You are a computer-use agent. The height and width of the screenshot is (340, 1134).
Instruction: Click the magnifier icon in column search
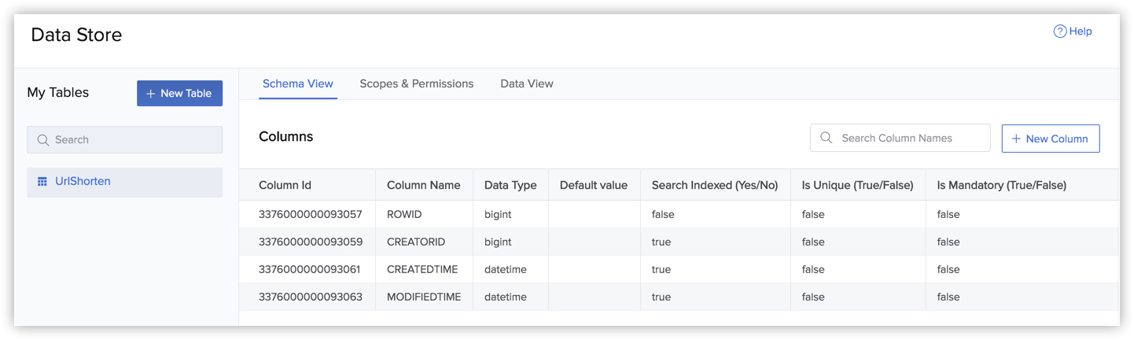click(x=826, y=138)
